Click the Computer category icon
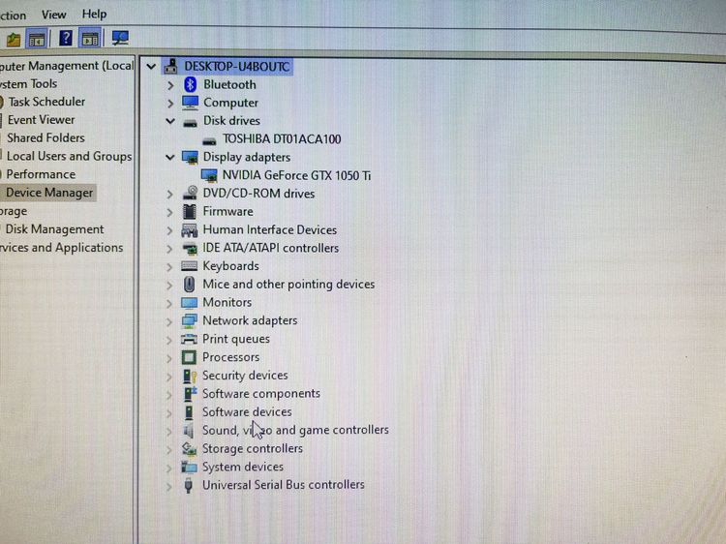 pos(190,103)
